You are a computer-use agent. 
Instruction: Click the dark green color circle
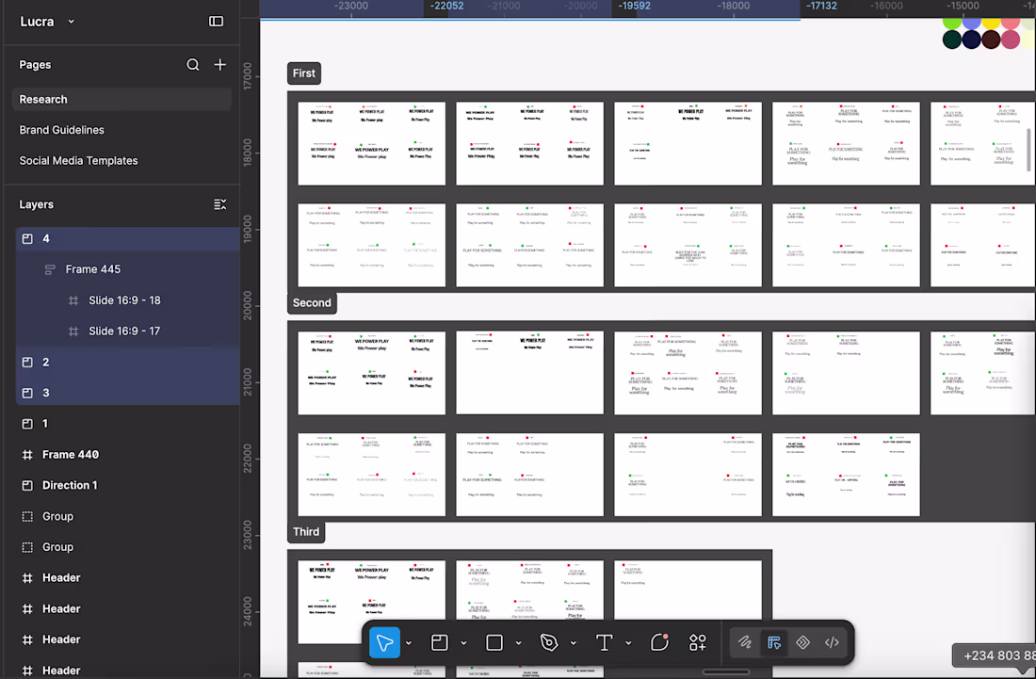[x=952, y=40]
